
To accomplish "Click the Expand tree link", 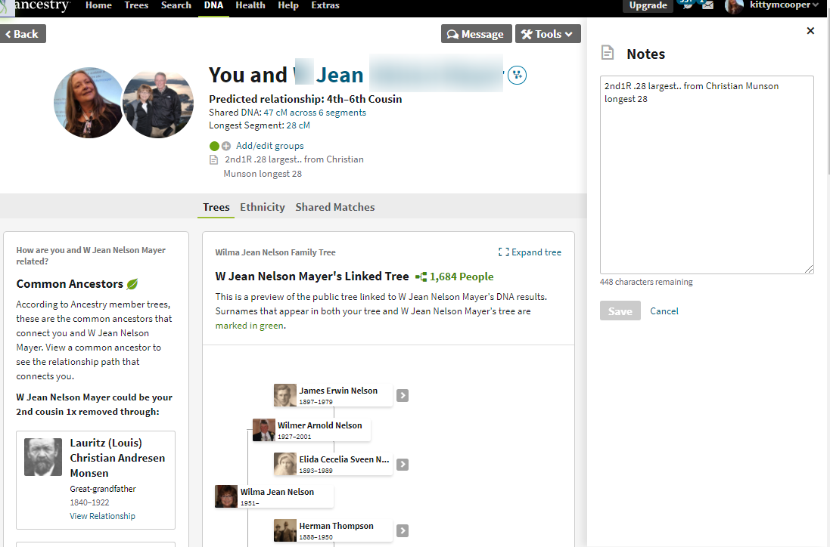I will pos(536,252).
